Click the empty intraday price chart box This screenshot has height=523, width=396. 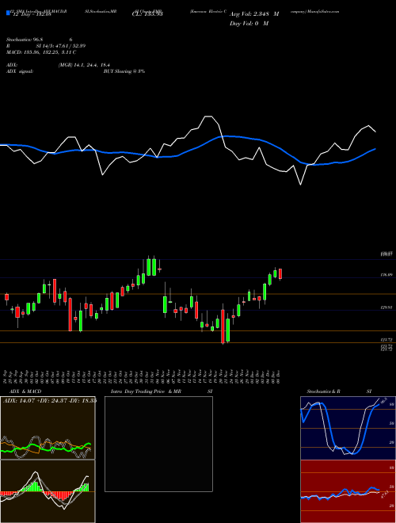point(158,444)
